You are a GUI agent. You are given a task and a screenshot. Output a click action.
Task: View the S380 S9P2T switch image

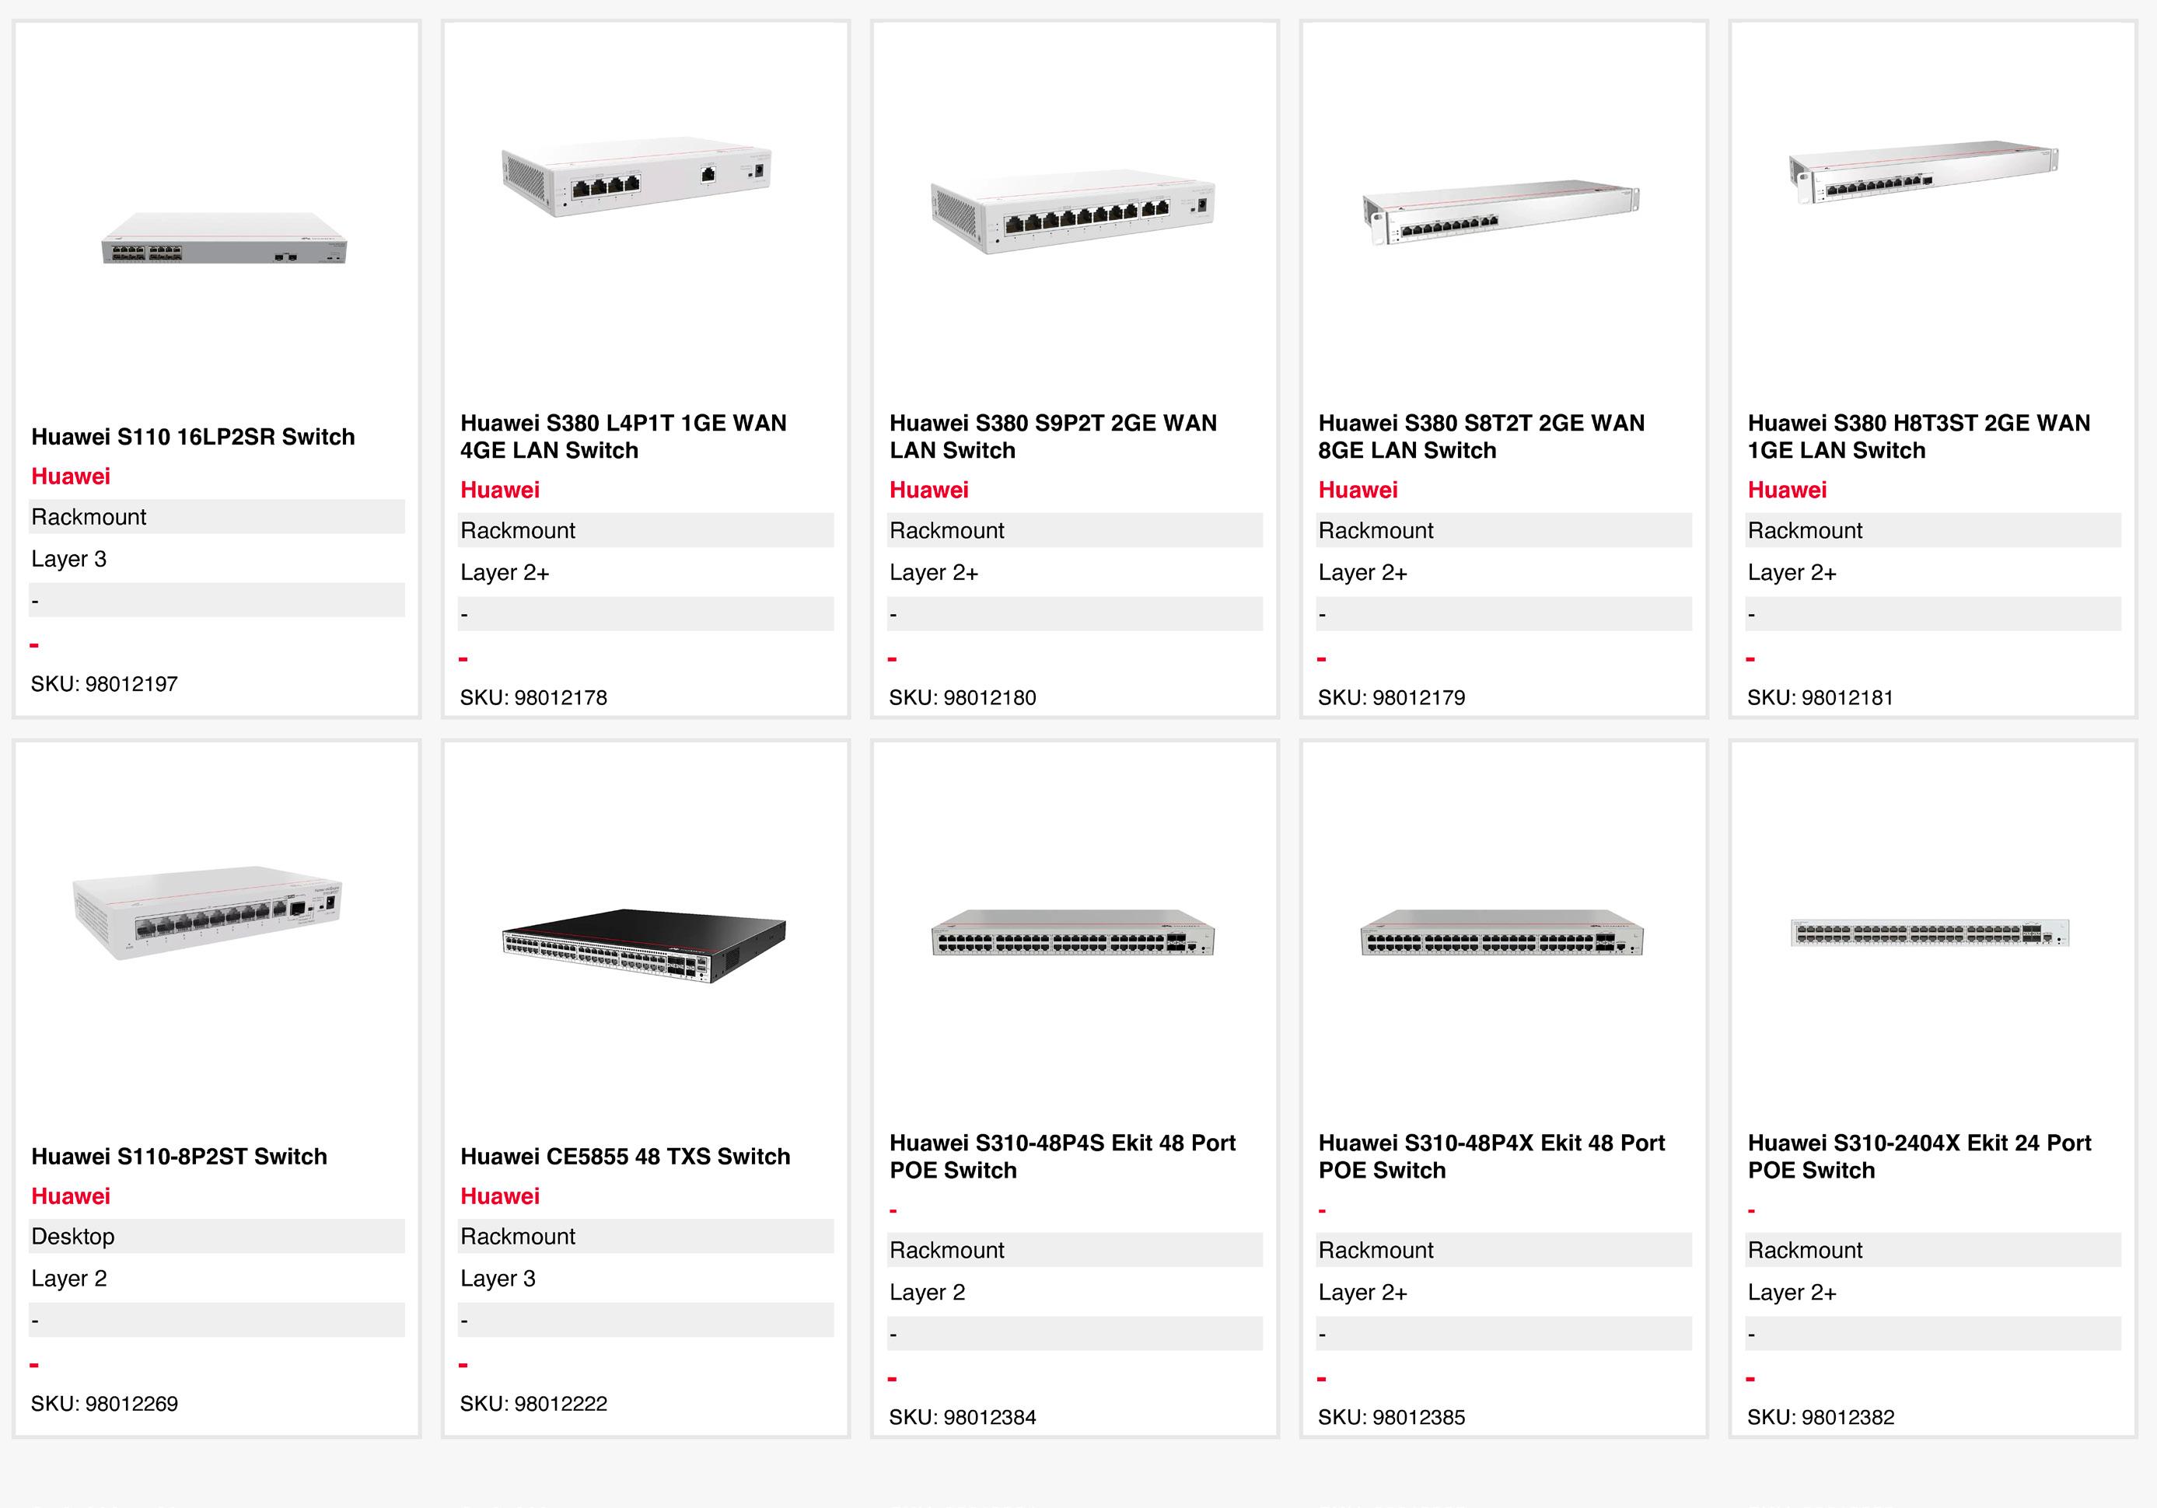click(x=1072, y=211)
